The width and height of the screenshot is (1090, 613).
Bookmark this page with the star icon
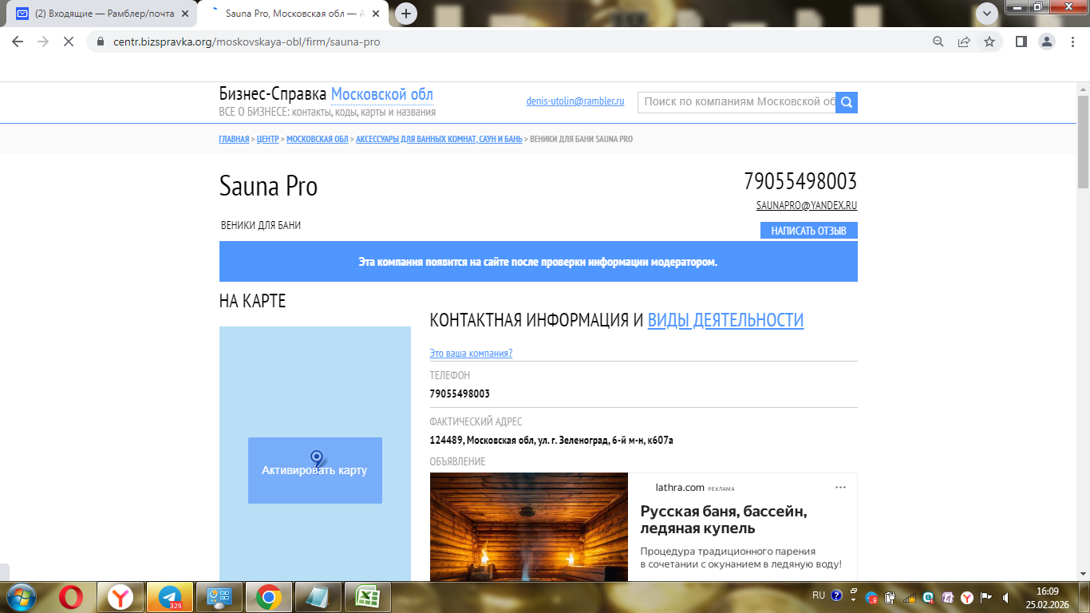[x=989, y=42]
